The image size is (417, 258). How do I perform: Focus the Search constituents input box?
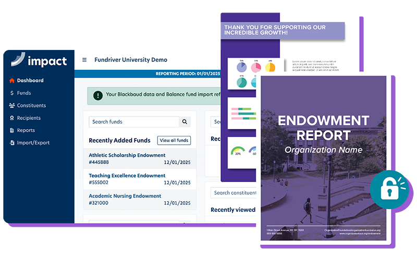coord(233,192)
